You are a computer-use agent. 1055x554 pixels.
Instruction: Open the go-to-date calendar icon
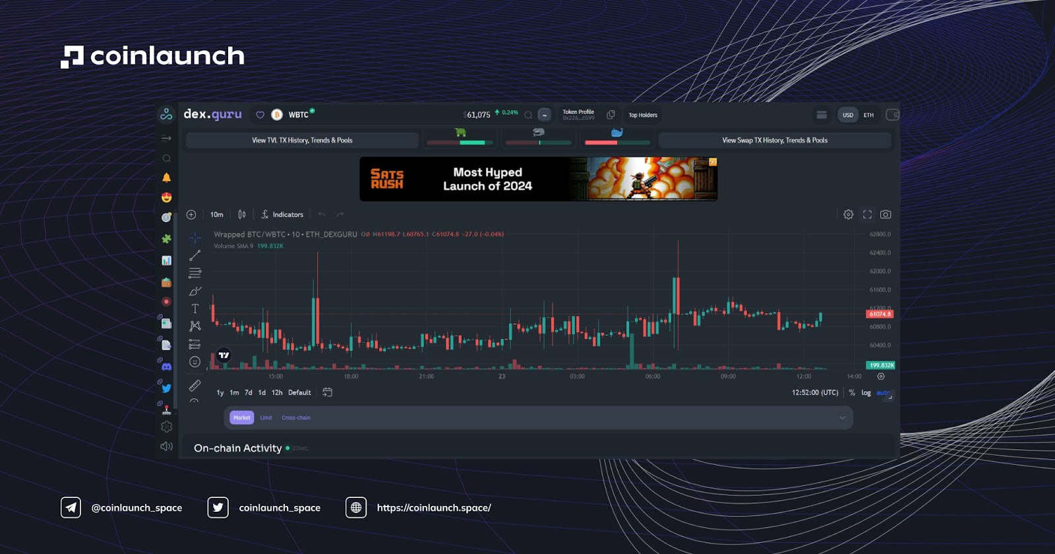pyautogui.click(x=327, y=392)
